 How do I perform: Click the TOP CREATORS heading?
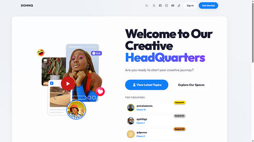tap(135, 97)
